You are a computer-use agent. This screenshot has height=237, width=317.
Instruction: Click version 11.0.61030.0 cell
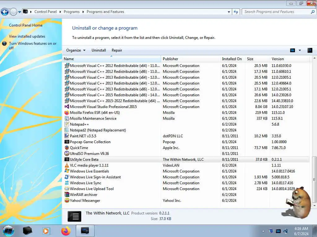coord(281,66)
